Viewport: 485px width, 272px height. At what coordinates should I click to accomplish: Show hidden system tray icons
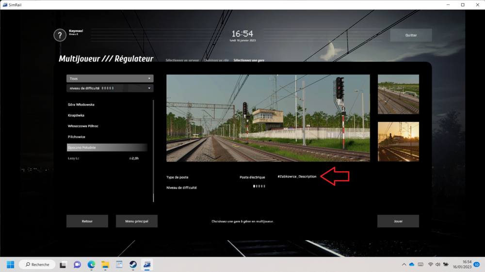pos(404,264)
